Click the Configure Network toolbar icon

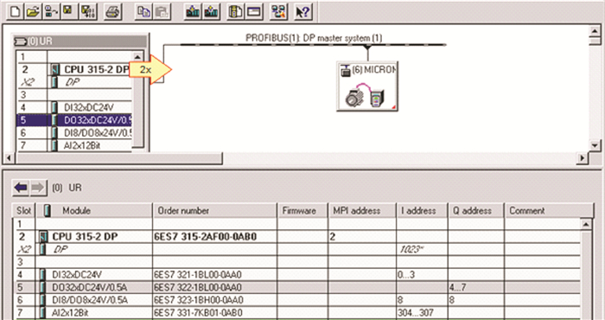click(278, 12)
